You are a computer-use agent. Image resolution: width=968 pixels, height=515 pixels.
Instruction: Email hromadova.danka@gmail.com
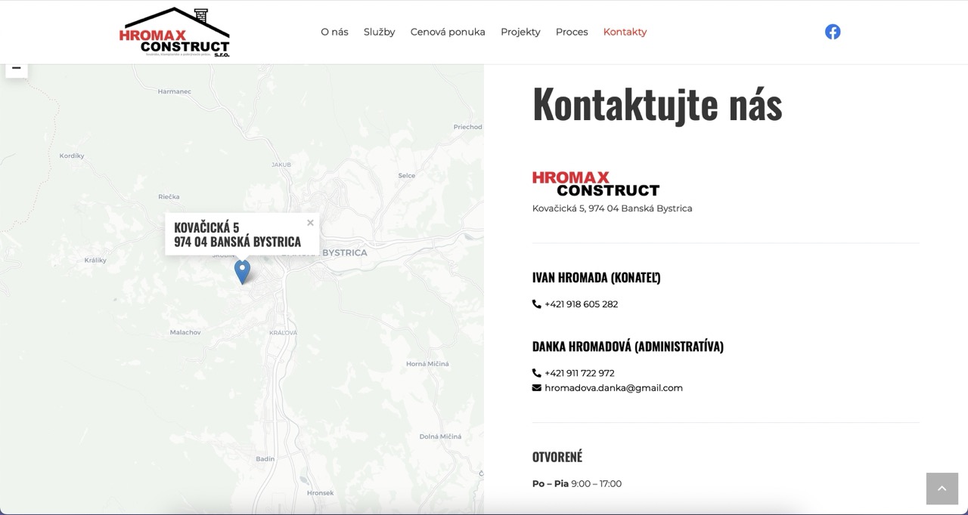pos(613,388)
